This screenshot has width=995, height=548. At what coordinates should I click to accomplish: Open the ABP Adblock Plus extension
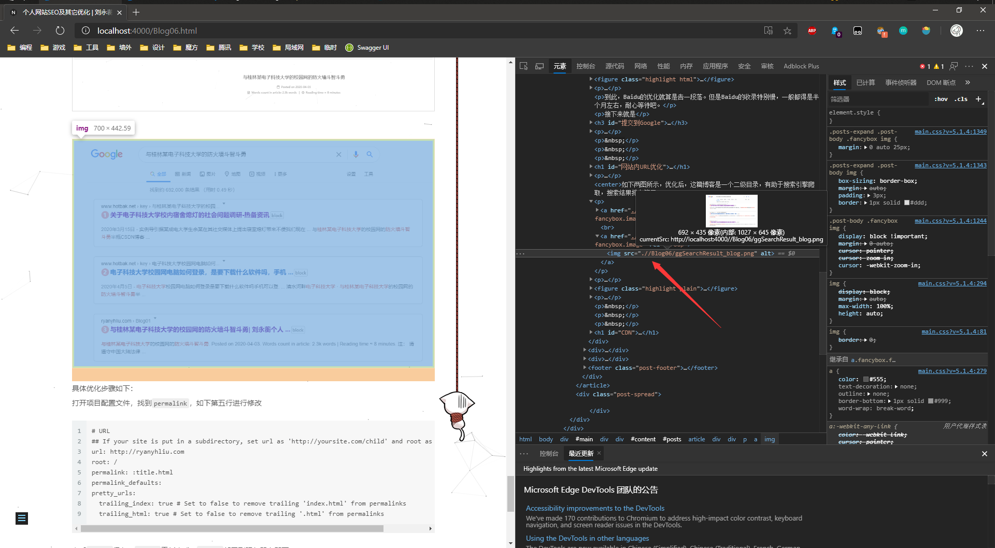[x=812, y=31]
